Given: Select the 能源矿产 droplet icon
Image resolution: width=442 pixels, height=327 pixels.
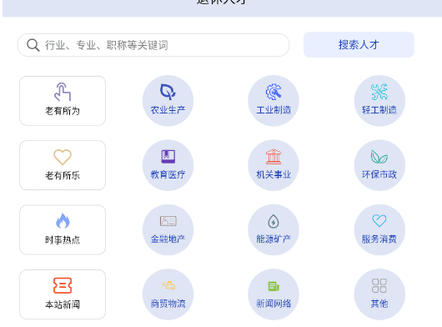Looking at the screenshot, I should coord(274,221).
